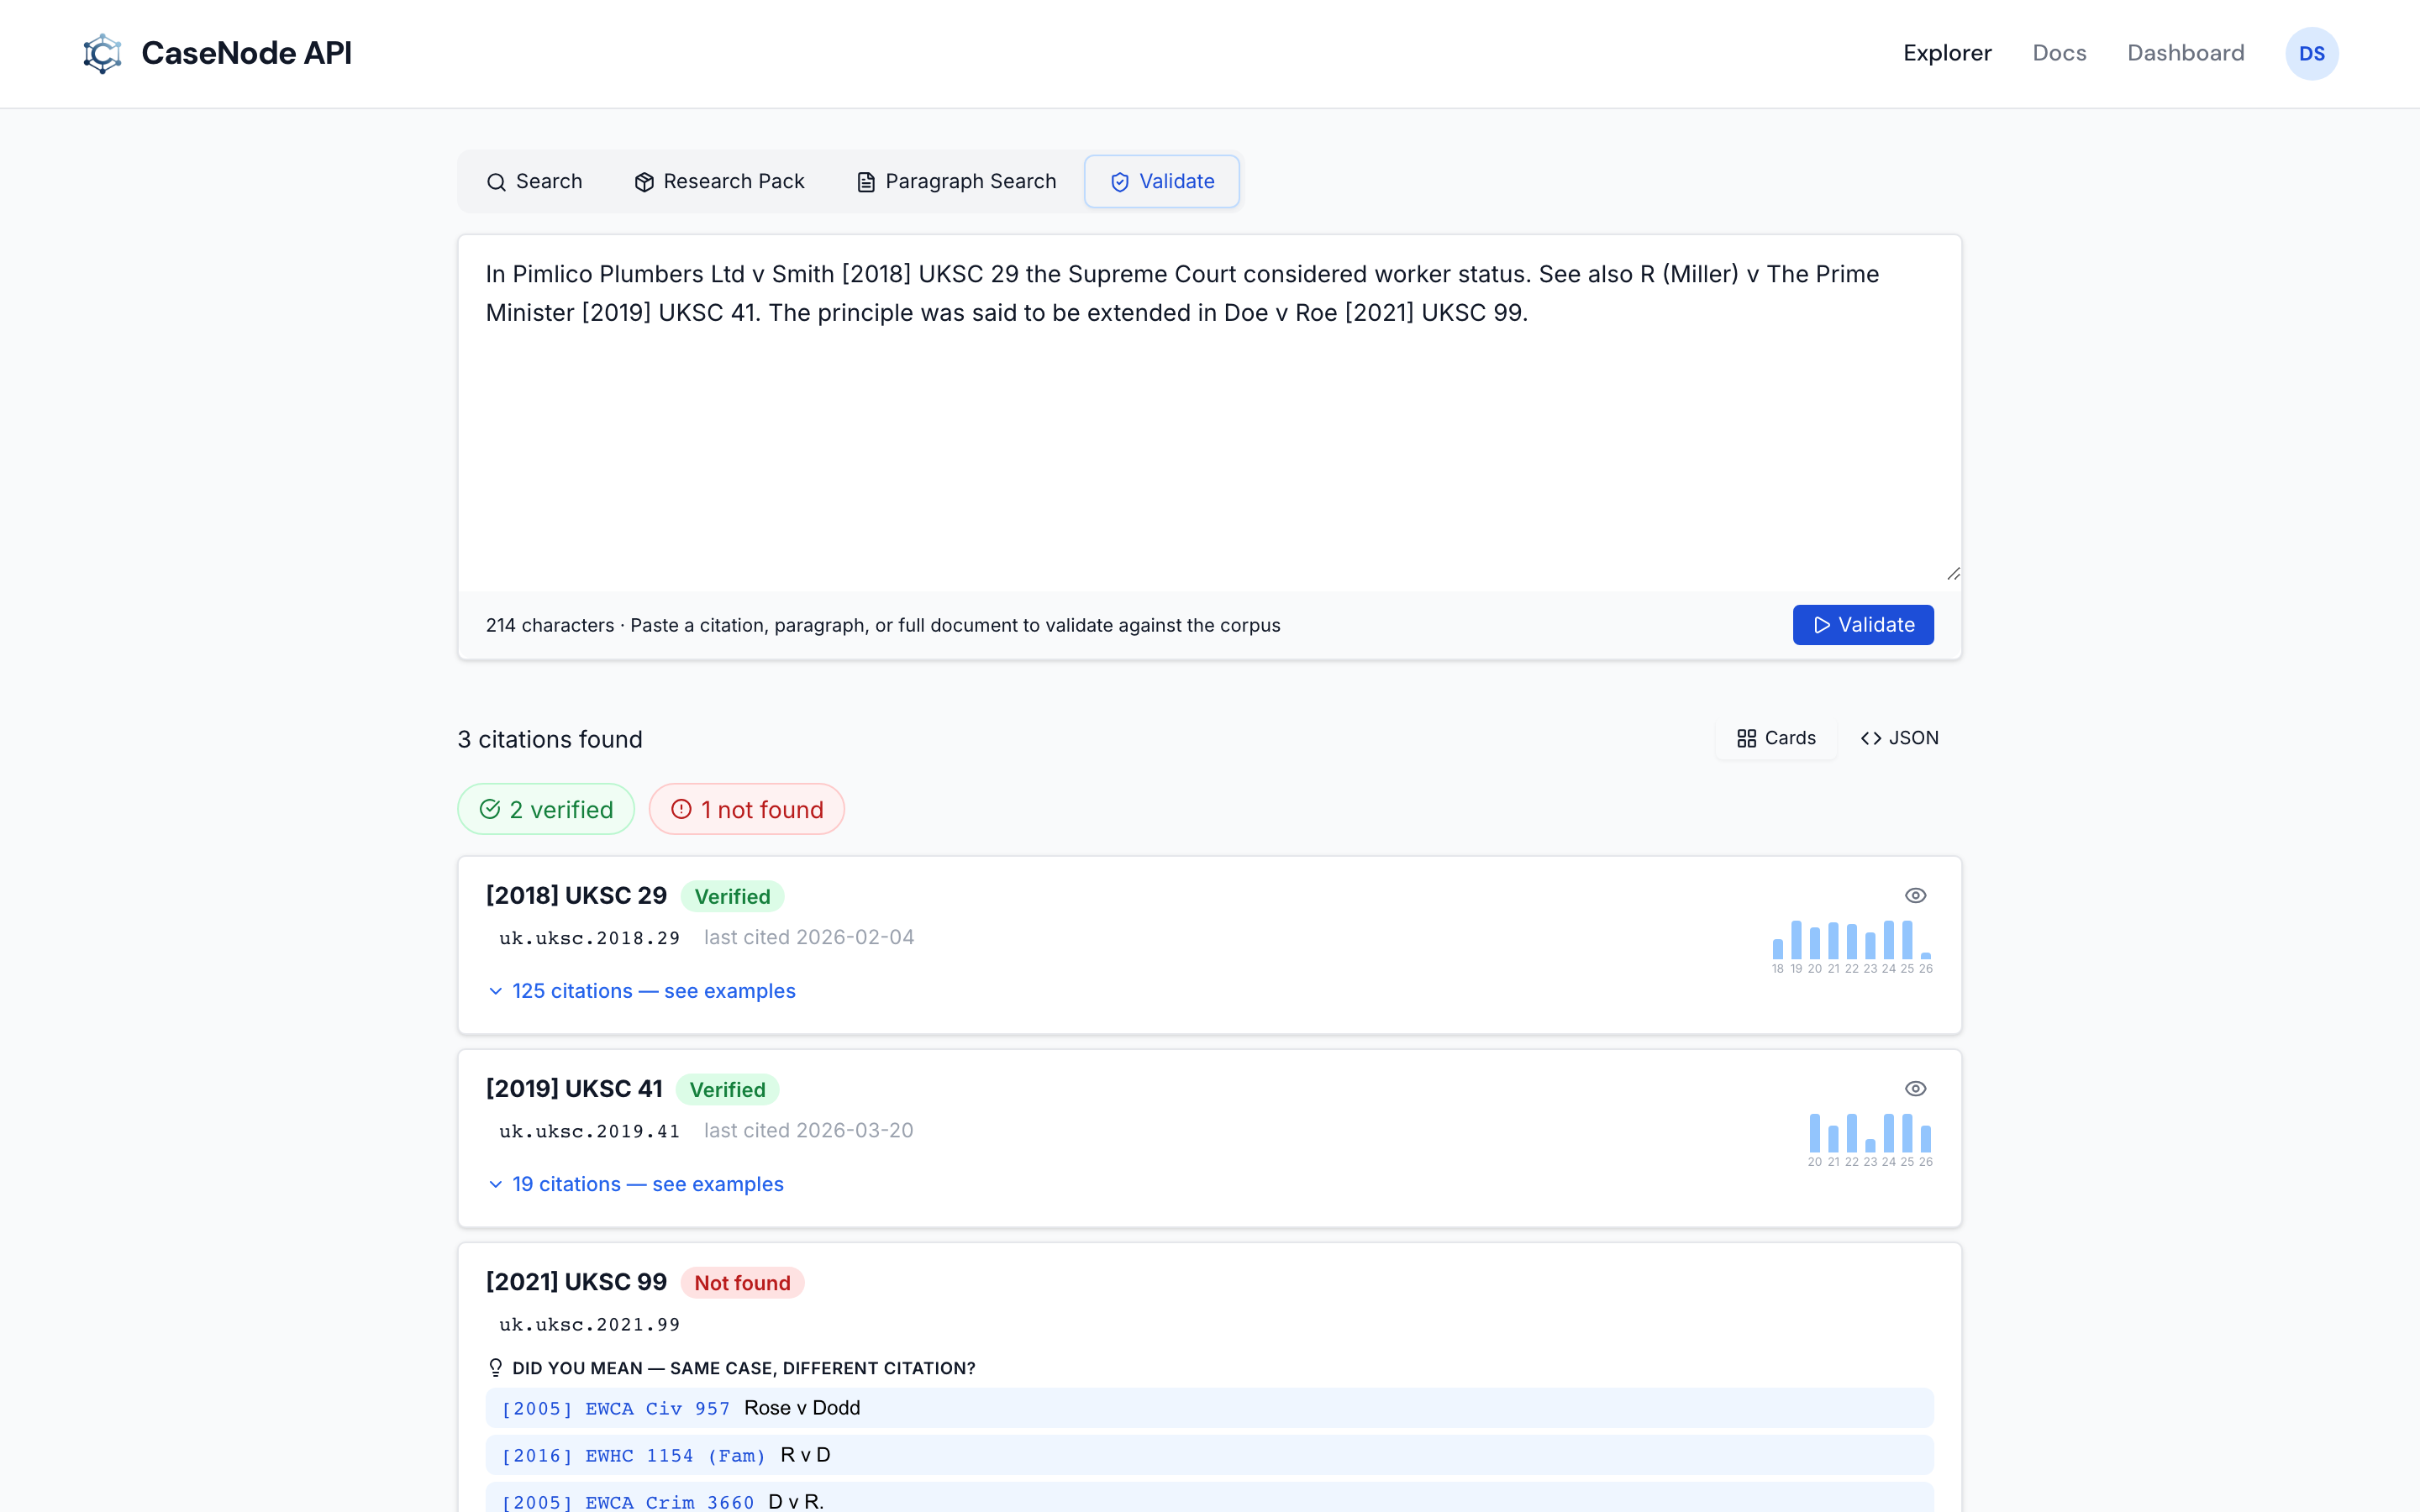Select the uk.uksc.2021.99 identifier
2420x1512 pixels.
click(x=589, y=1324)
